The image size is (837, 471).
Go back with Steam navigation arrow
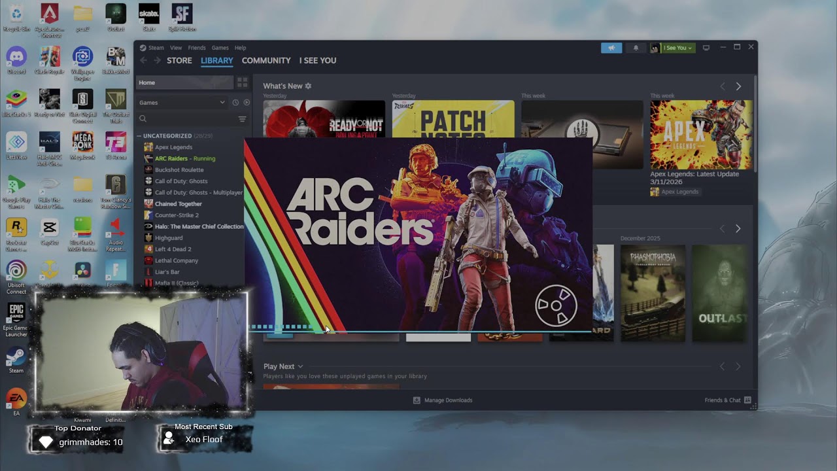click(x=143, y=60)
